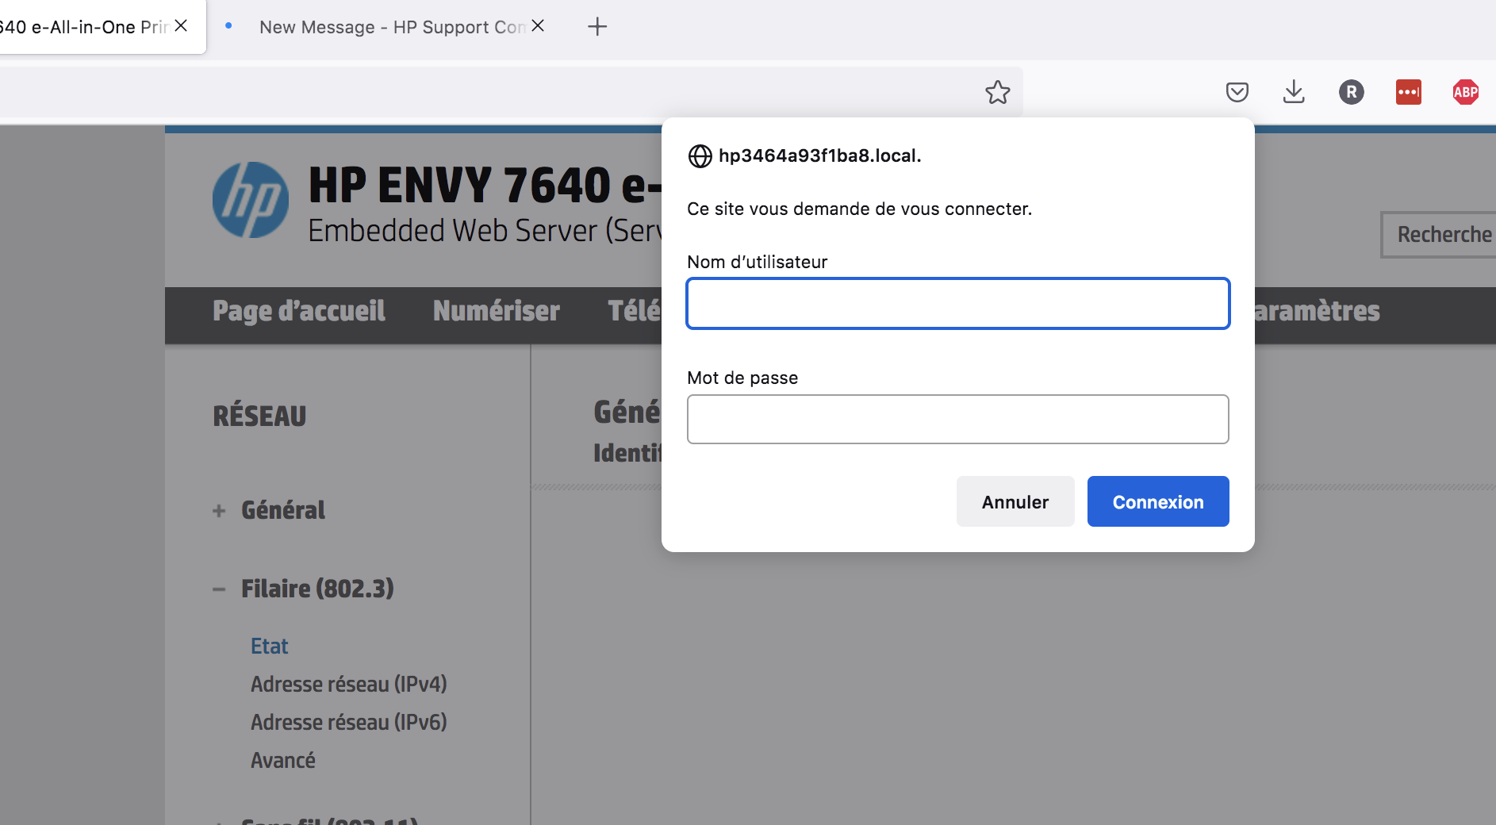Open the Adresse réseau (IPv4) link

click(348, 683)
